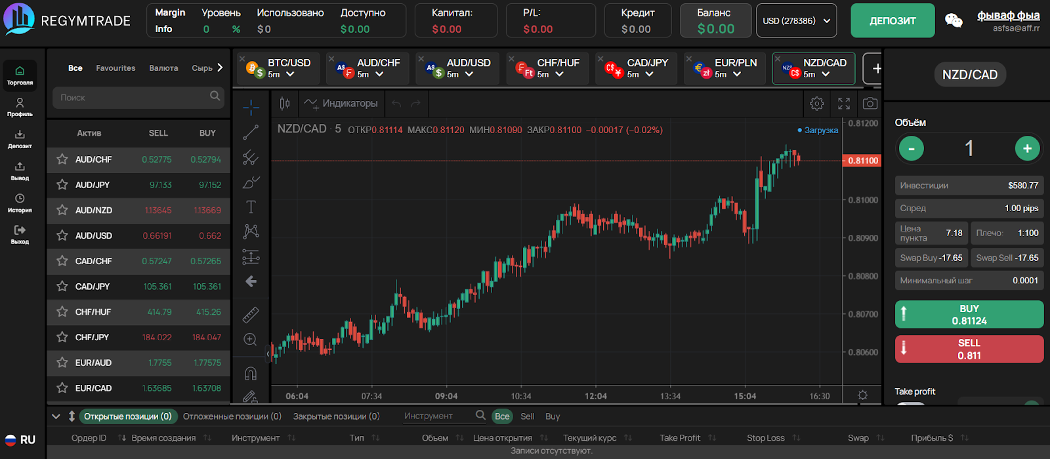Screen dimensions: 1050x459
Task: Mark EUR/AUD as favourite with star
Action: tap(62, 363)
